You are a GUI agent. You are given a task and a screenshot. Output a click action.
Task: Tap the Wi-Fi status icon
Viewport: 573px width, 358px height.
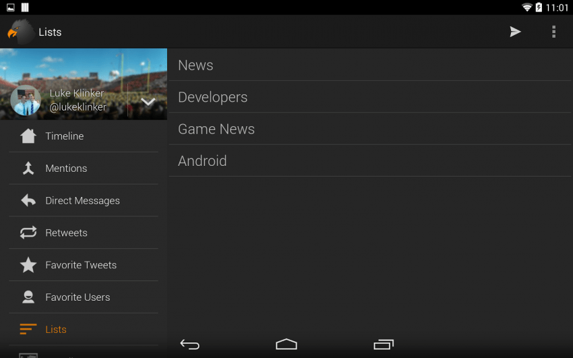(x=526, y=7)
